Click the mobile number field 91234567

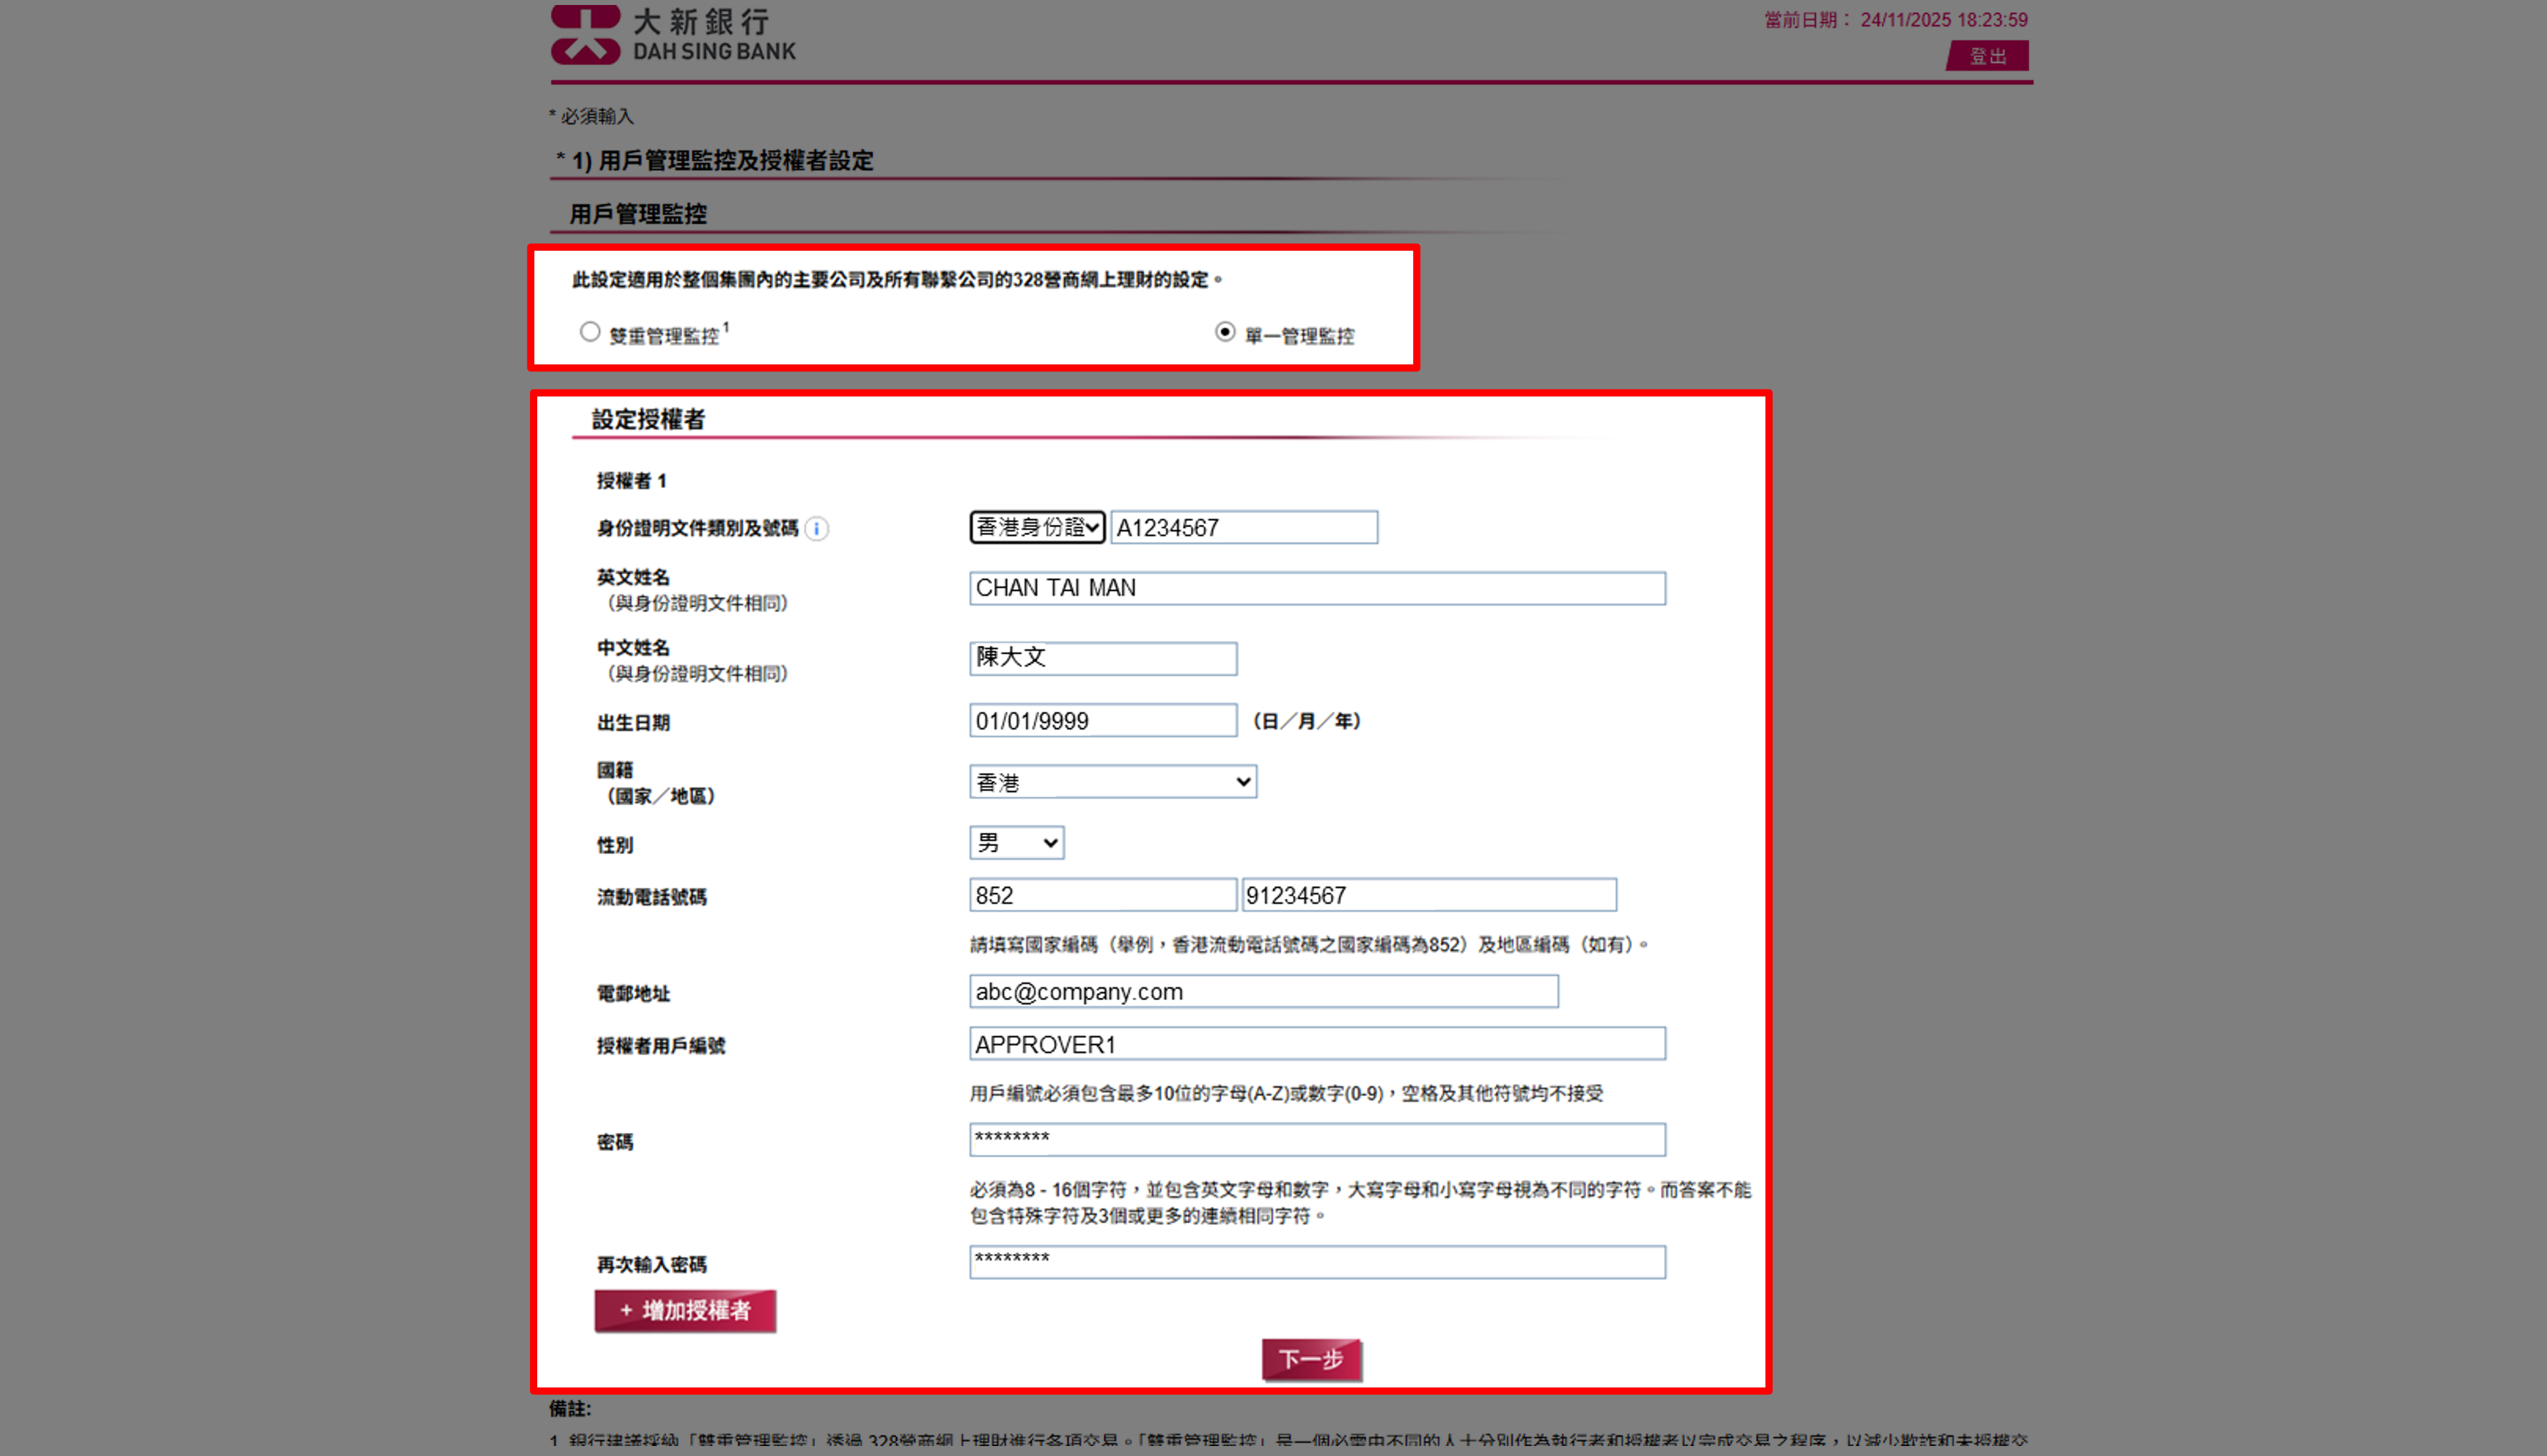pos(1428,895)
